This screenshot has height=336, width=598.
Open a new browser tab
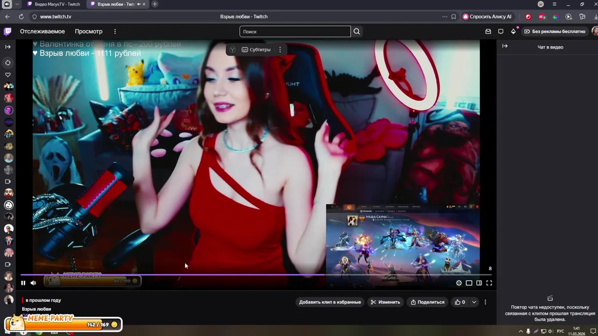click(x=155, y=4)
